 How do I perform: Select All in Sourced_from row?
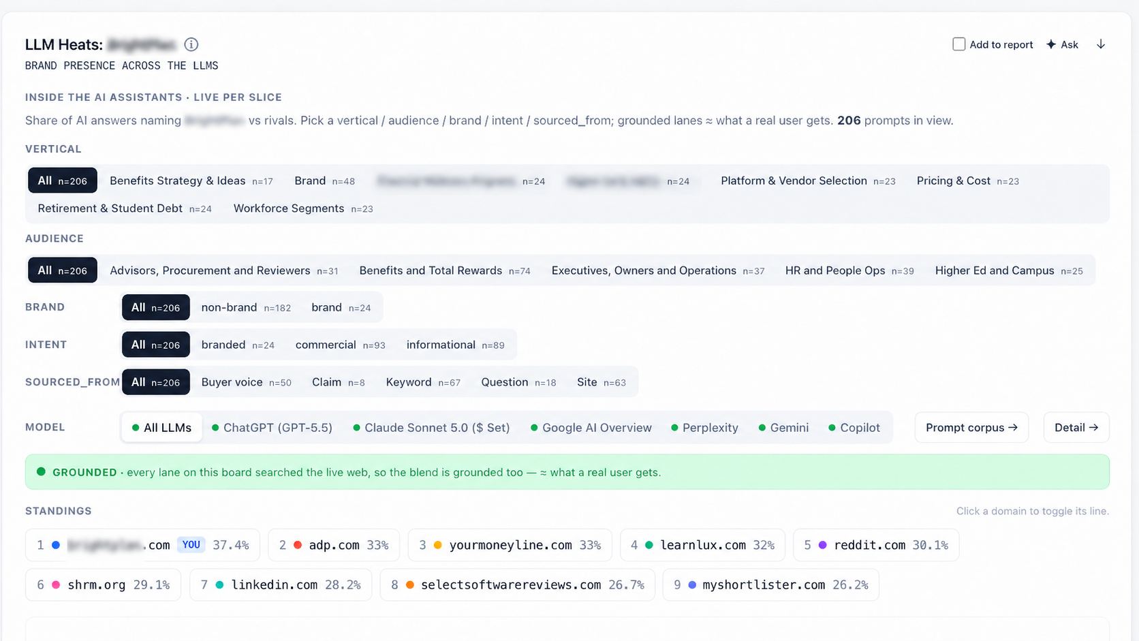[x=156, y=382]
